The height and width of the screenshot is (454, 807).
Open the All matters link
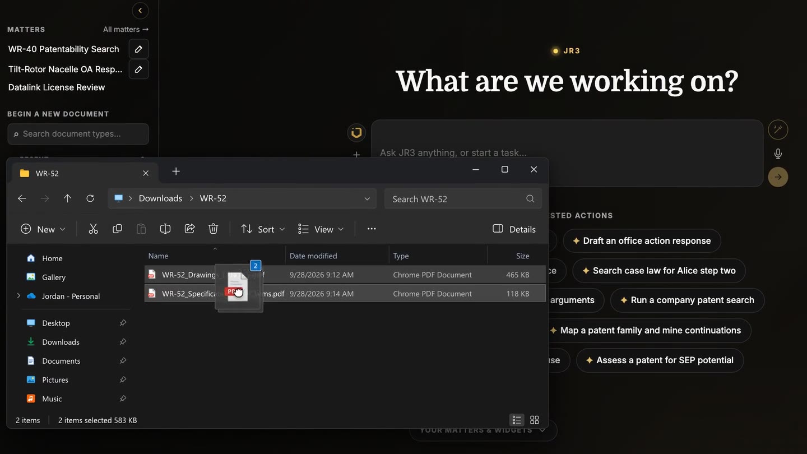[x=126, y=29]
